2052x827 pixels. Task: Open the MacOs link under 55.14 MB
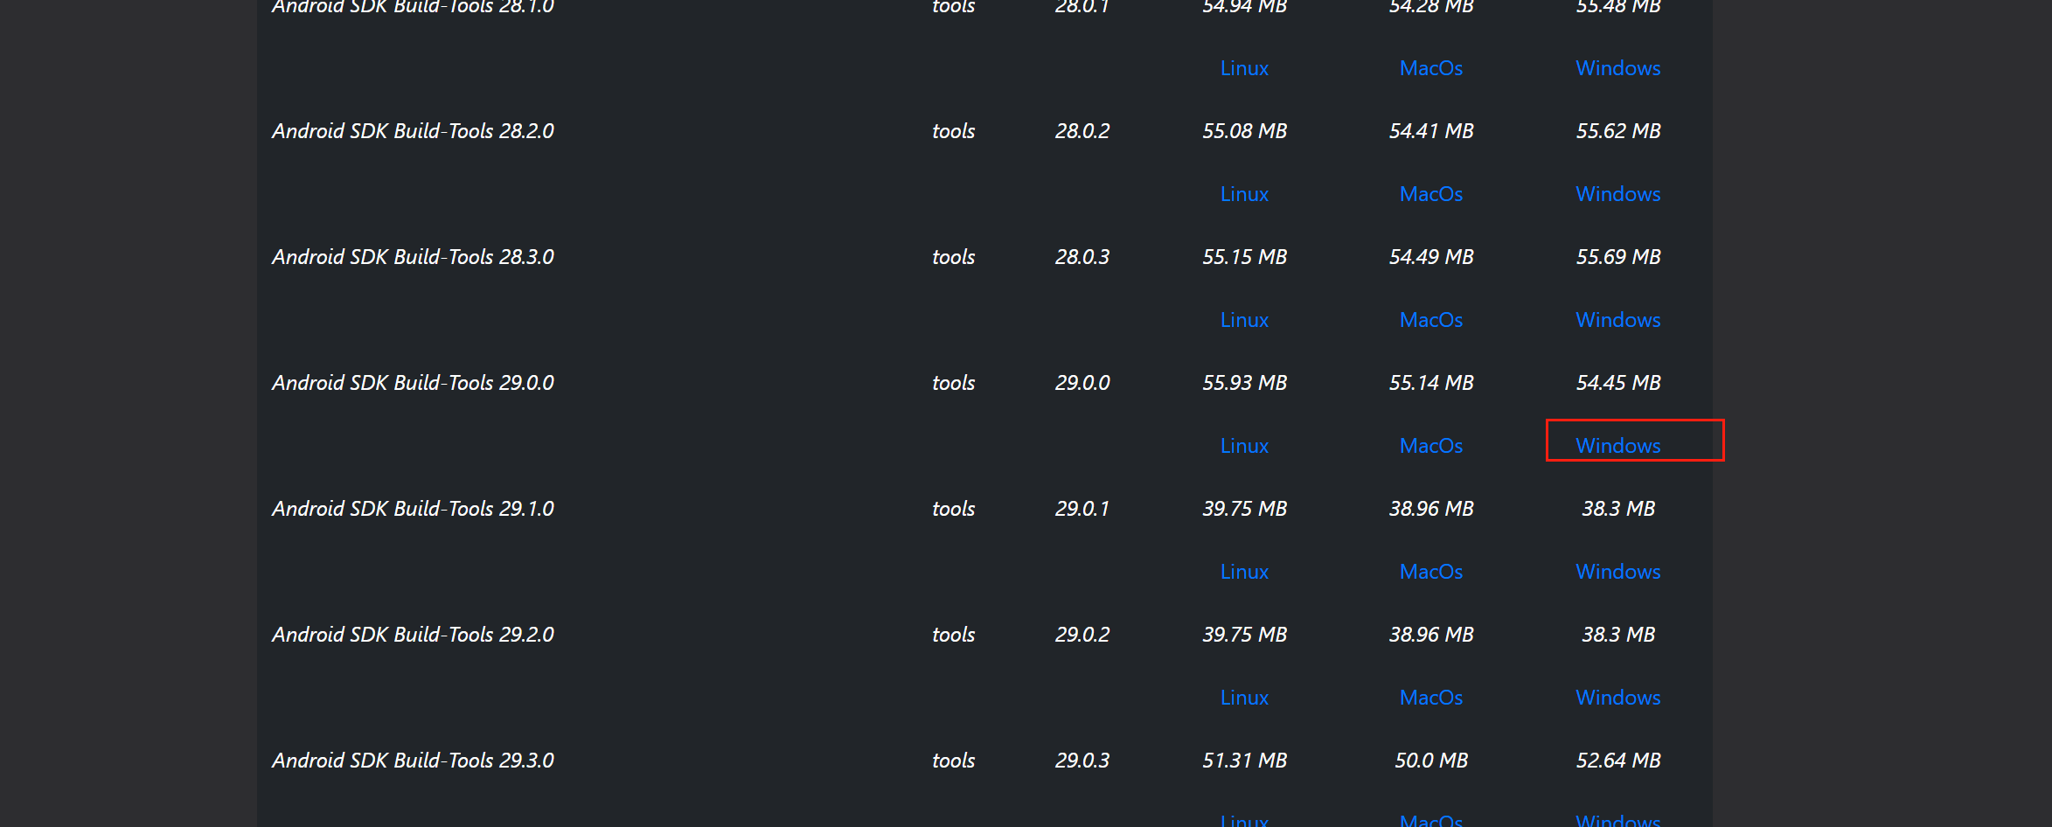tap(1430, 446)
